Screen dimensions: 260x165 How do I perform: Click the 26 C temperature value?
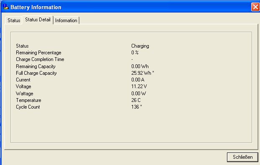[x=136, y=100]
